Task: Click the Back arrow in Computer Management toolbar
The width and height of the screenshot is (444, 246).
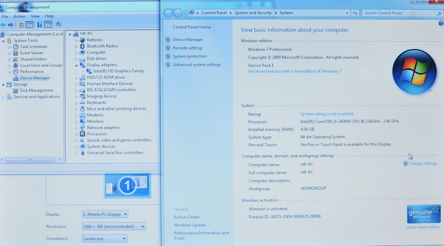Action: click(3, 25)
